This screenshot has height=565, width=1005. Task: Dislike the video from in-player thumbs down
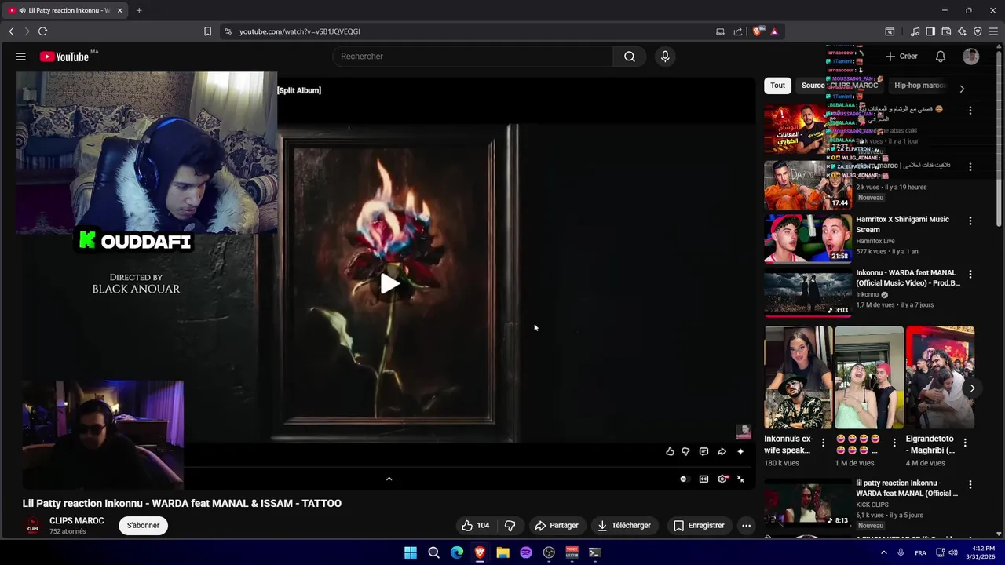click(685, 451)
